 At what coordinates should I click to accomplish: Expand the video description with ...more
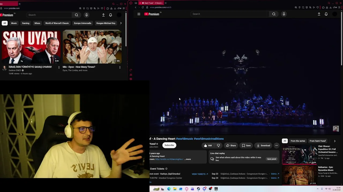(x=188, y=159)
